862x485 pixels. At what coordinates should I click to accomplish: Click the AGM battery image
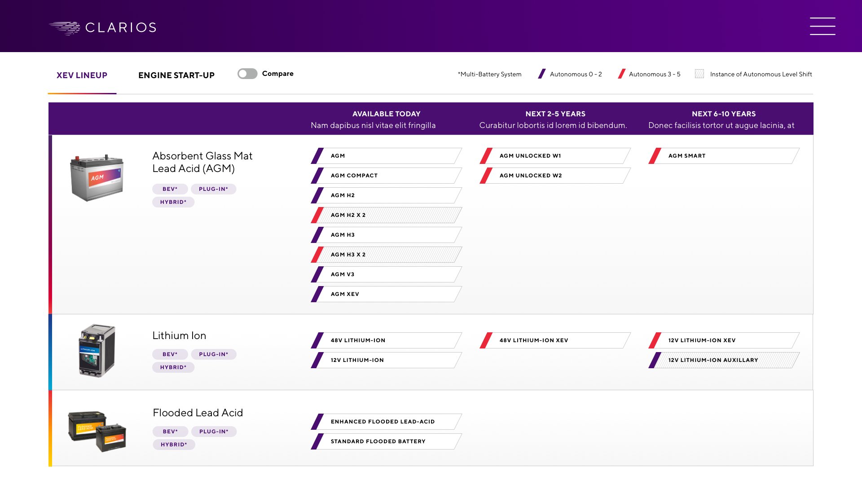[x=97, y=178]
